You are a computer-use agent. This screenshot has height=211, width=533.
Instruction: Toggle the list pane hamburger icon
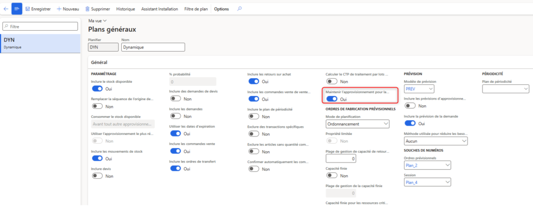(17, 9)
